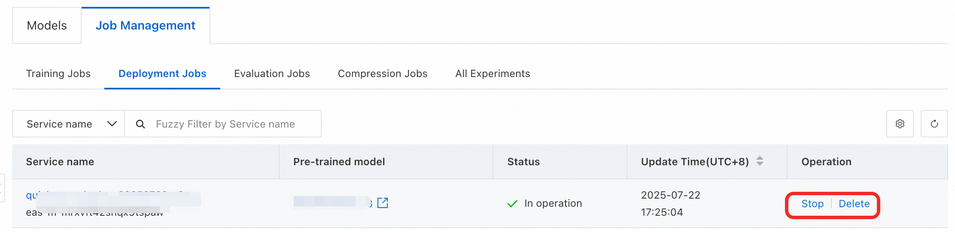Refresh the deployment jobs list

click(x=934, y=124)
